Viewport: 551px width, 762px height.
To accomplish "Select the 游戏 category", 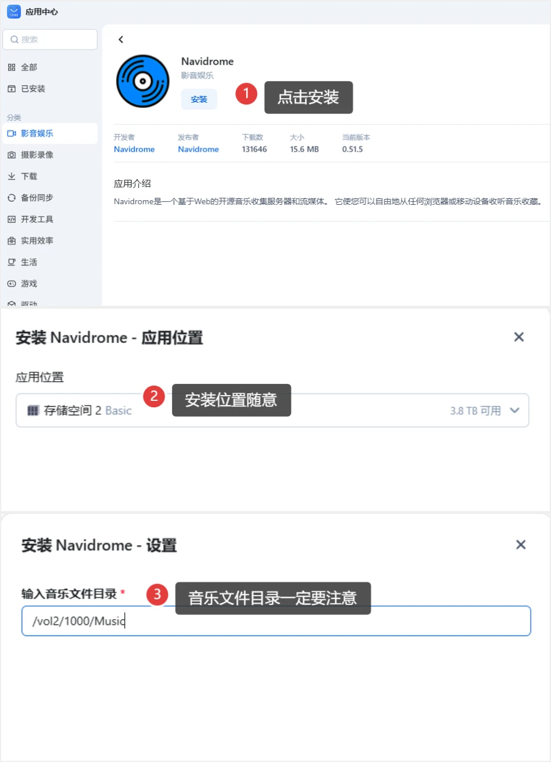I will [50, 284].
